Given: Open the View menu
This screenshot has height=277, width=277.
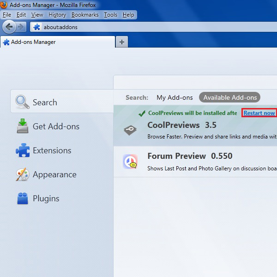Looking at the screenshot, I should pos(37,15).
